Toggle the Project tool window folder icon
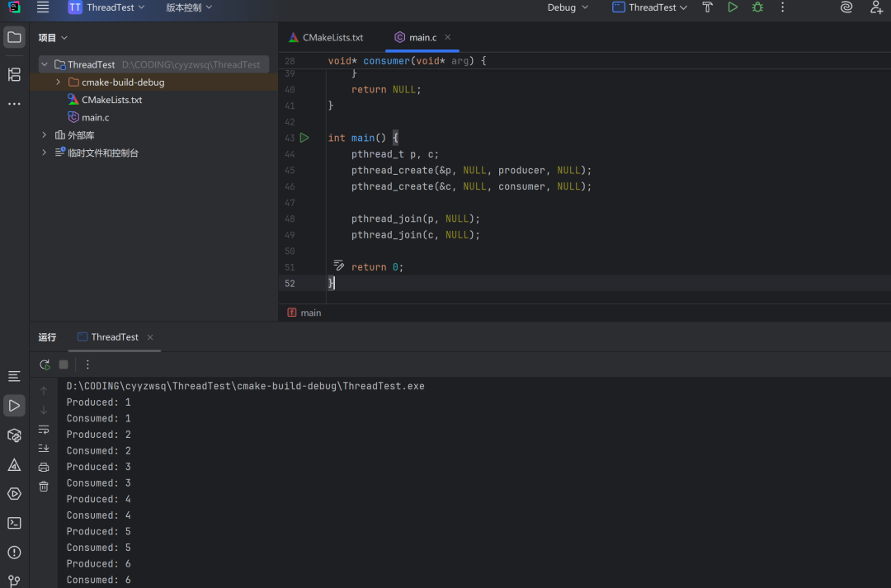 point(14,37)
